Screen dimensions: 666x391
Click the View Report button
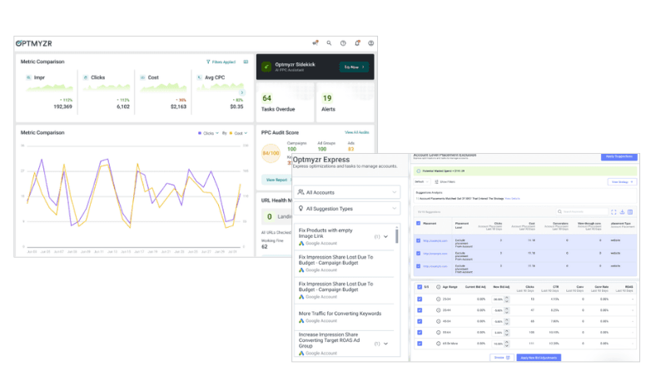click(x=276, y=180)
